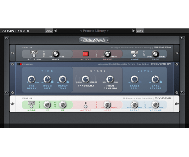Toggle the saturation ACTIVE button

click(85, 106)
